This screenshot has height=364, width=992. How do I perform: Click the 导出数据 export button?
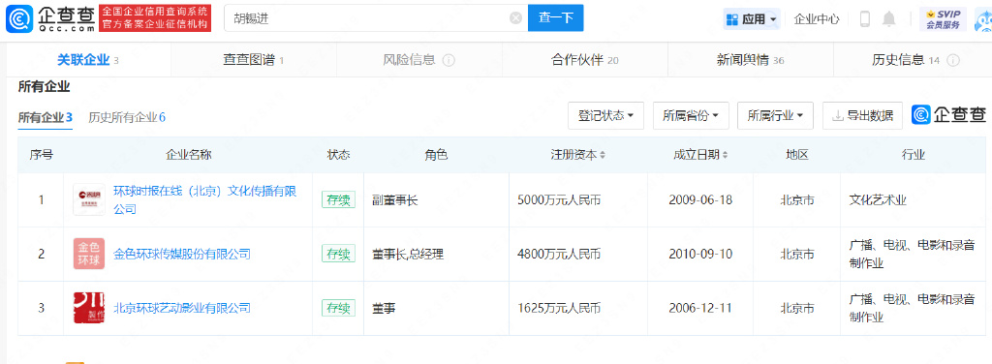[862, 115]
